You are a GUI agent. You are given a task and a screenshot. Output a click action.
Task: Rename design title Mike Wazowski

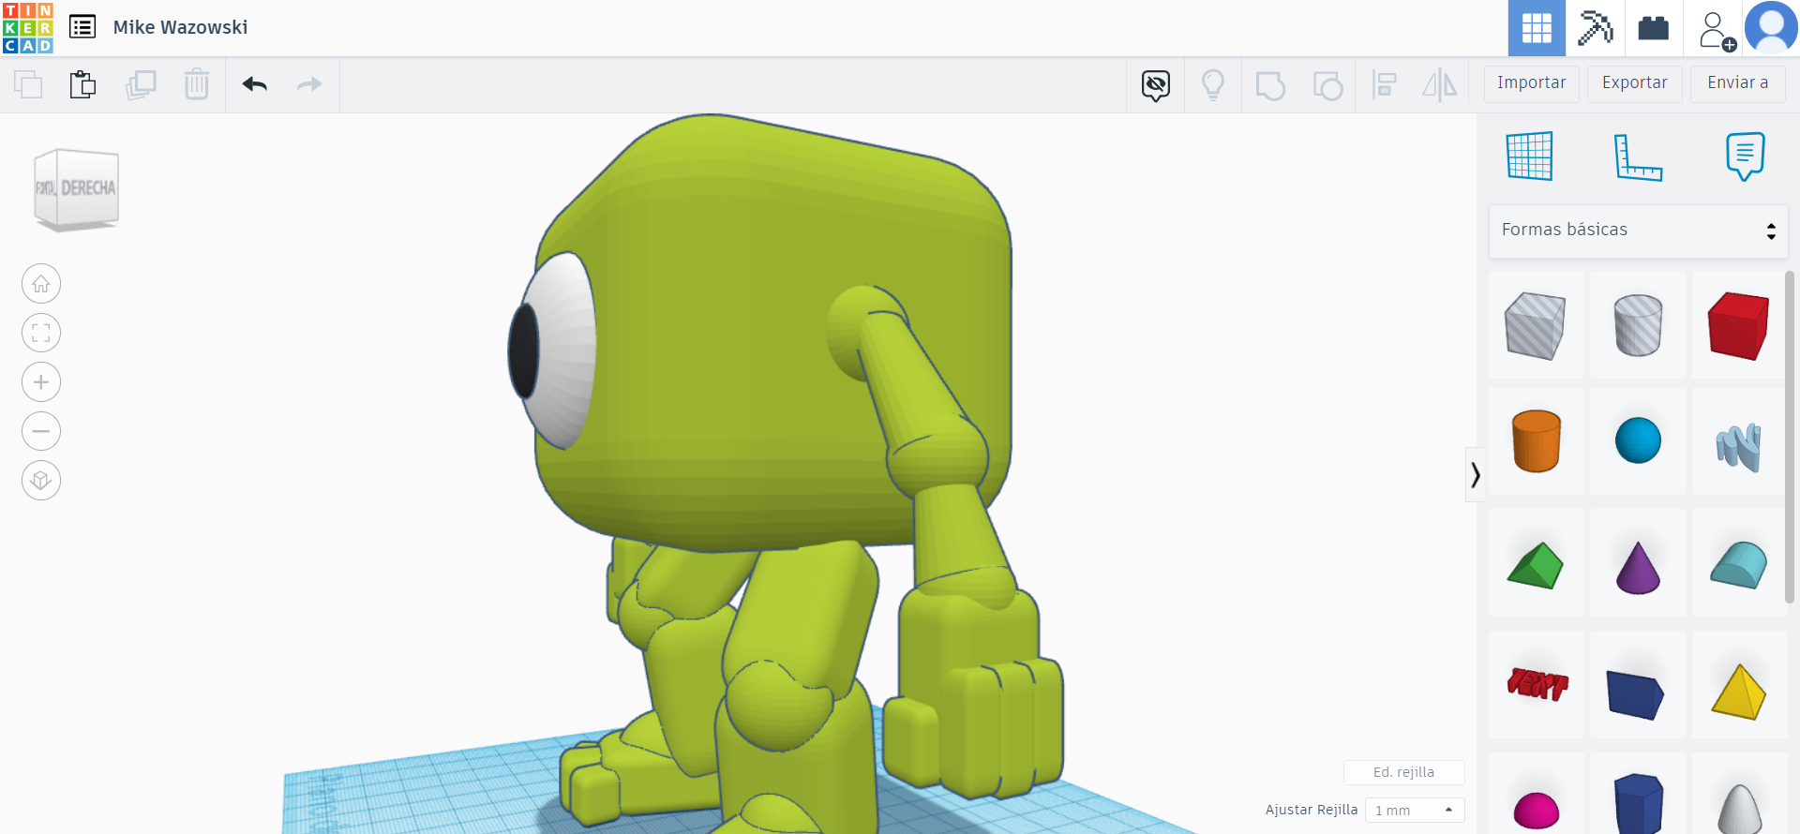180,27
